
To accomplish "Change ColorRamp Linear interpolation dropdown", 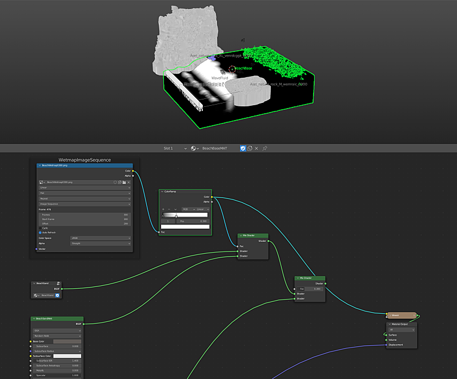I will pyautogui.click(x=203, y=209).
